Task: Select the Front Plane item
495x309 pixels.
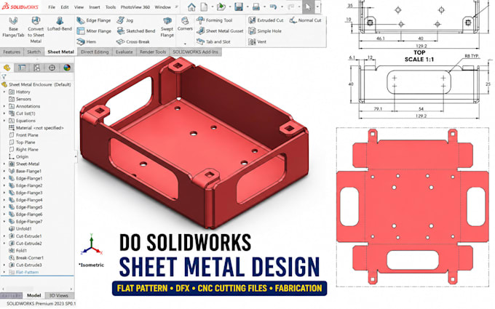Action: coord(24,135)
